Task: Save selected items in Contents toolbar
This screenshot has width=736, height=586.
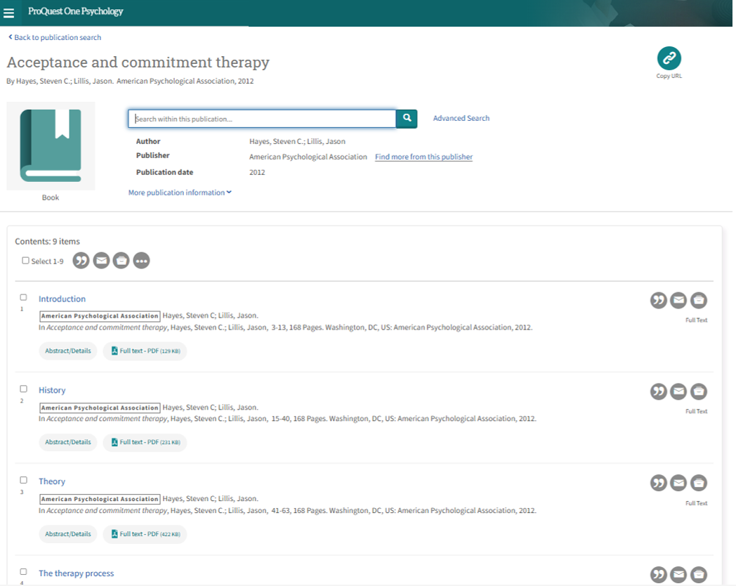Action: pyautogui.click(x=121, y=260)
